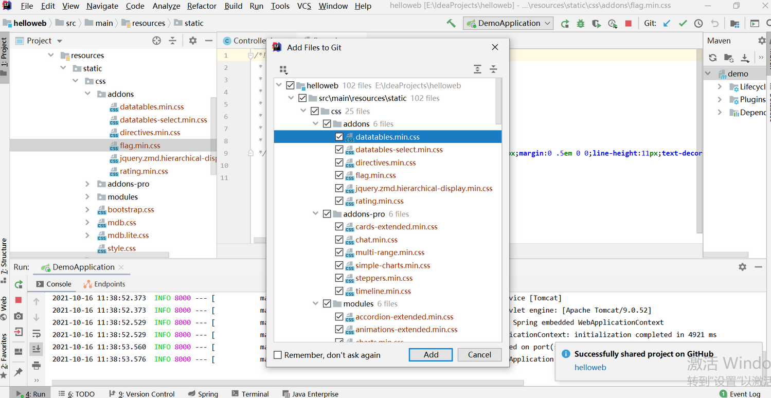Expand Plugins node in Maven panel

[x=720, y=100]
